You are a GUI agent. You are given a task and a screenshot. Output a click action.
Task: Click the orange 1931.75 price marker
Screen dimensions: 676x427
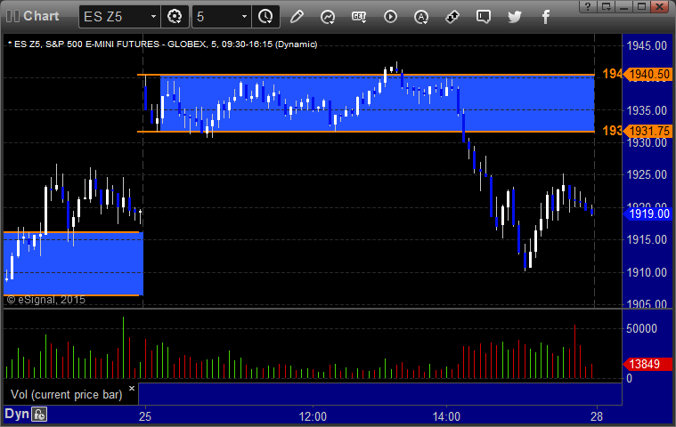648,131
